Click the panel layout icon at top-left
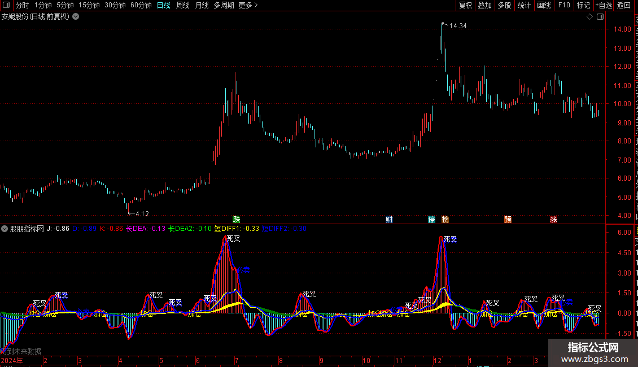Image resolution: width=638 pixels, height=367 pixels. (6, 5)
